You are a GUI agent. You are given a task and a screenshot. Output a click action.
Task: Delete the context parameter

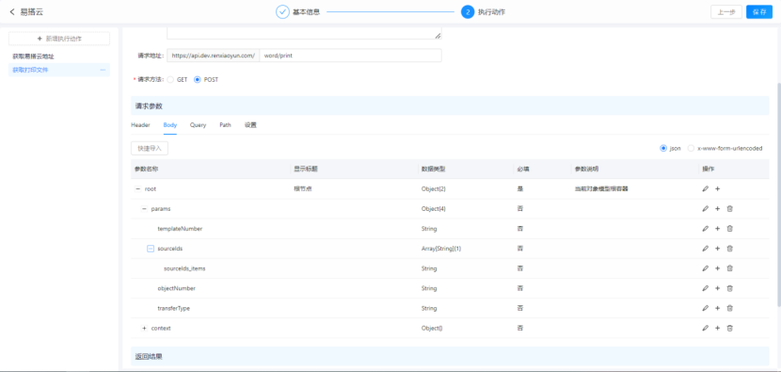click(x=729, y=328)
